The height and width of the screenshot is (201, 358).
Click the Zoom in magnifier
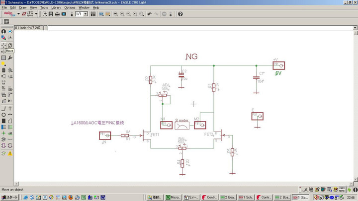pos(121,14)
